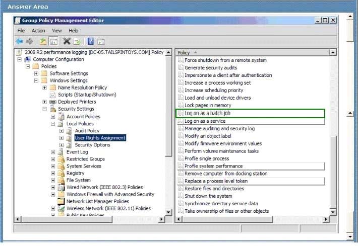Select Replace a process level token policy

[x=251, y=181]
